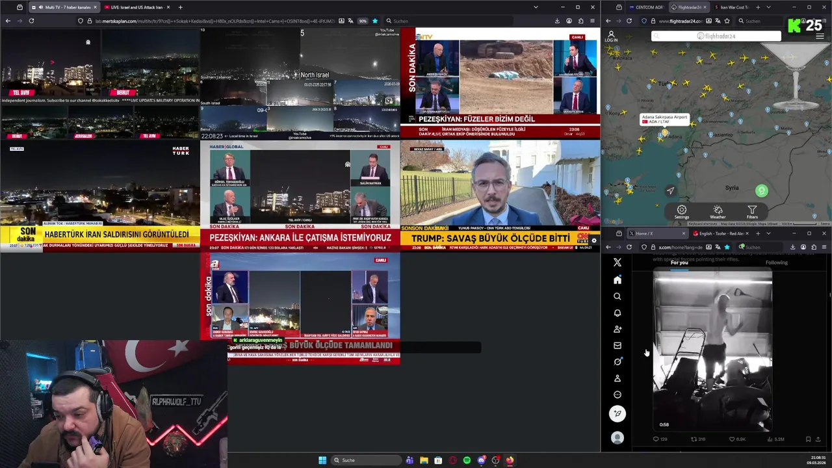Open Flightradar24 Settings gear
This screenshot has width=832, height=468.
[681, 212]
